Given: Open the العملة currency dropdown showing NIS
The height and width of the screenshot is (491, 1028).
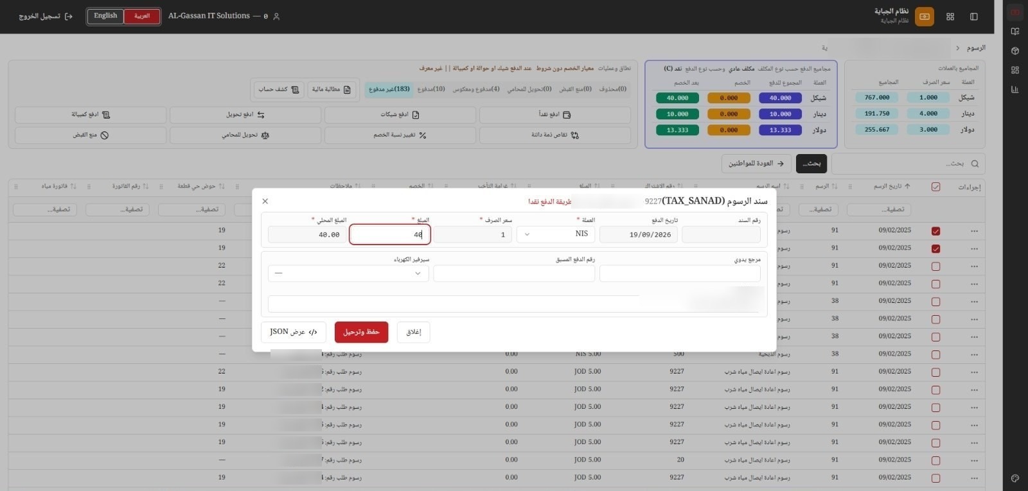Looking at the screenshot, I should (x=556, y=234).
